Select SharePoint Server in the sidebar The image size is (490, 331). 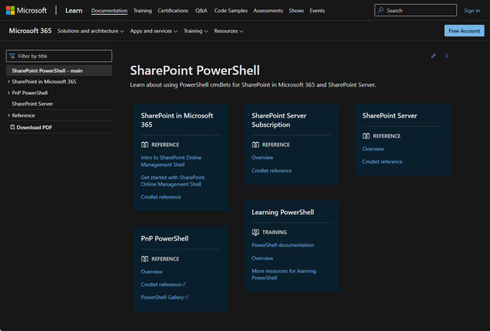tap(32, 104)
